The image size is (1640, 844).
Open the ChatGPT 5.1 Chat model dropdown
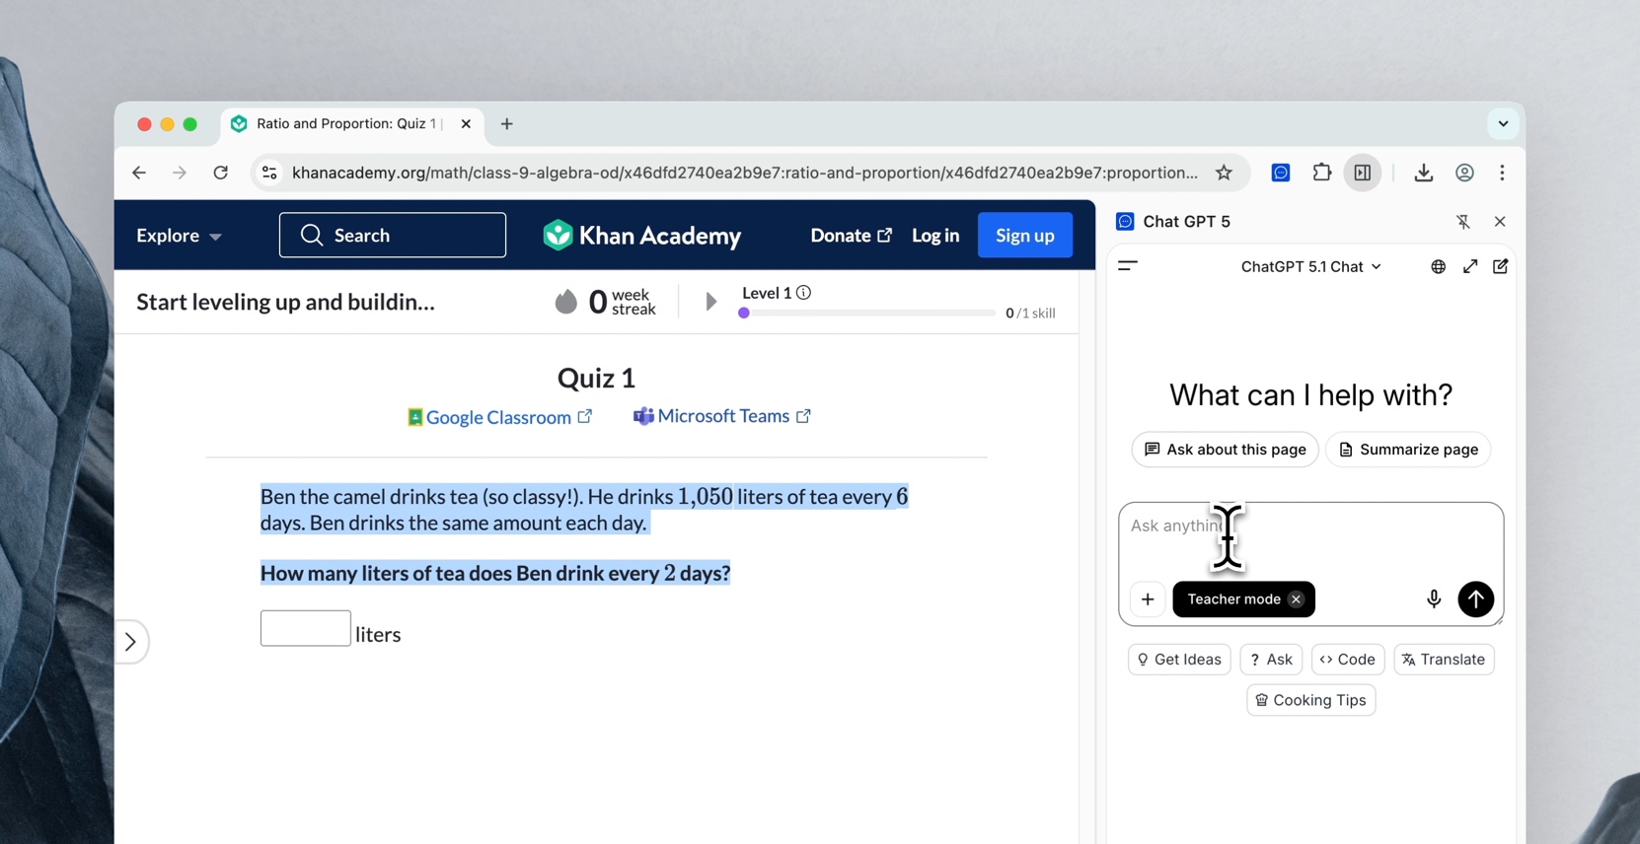(x=1310, y=266)
